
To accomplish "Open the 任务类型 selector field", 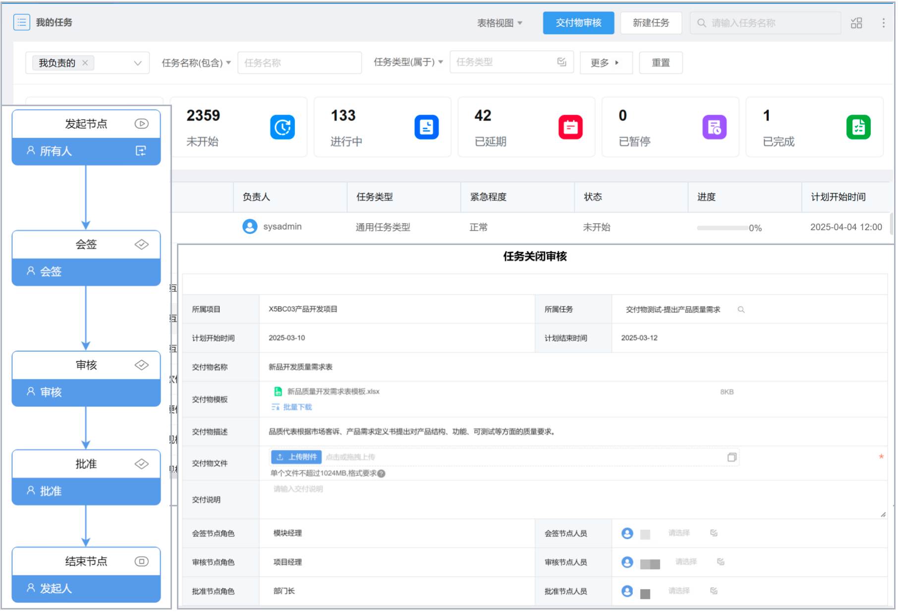I will (511, 62).
